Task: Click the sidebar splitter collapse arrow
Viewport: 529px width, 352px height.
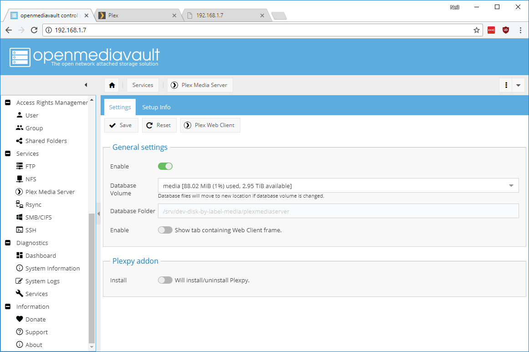Action: [98, 213]
